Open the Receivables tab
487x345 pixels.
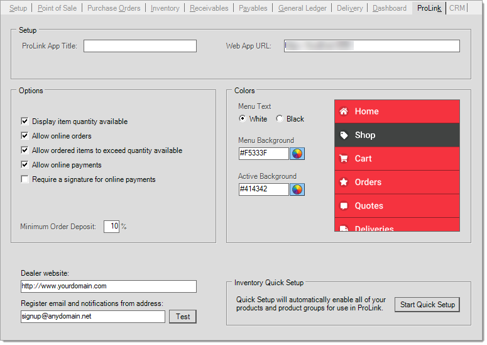pyautogui.click(x=209, y=8)
